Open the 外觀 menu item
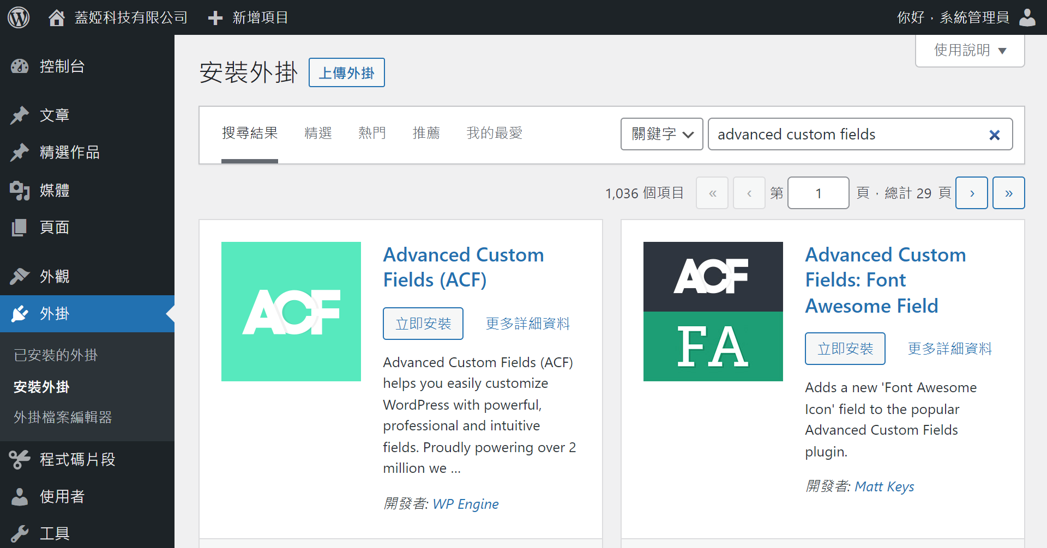The image size is (1047, 548). [x=87, y=277]
